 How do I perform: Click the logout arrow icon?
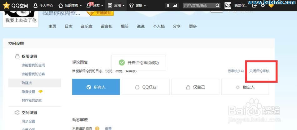coord(254,6)
